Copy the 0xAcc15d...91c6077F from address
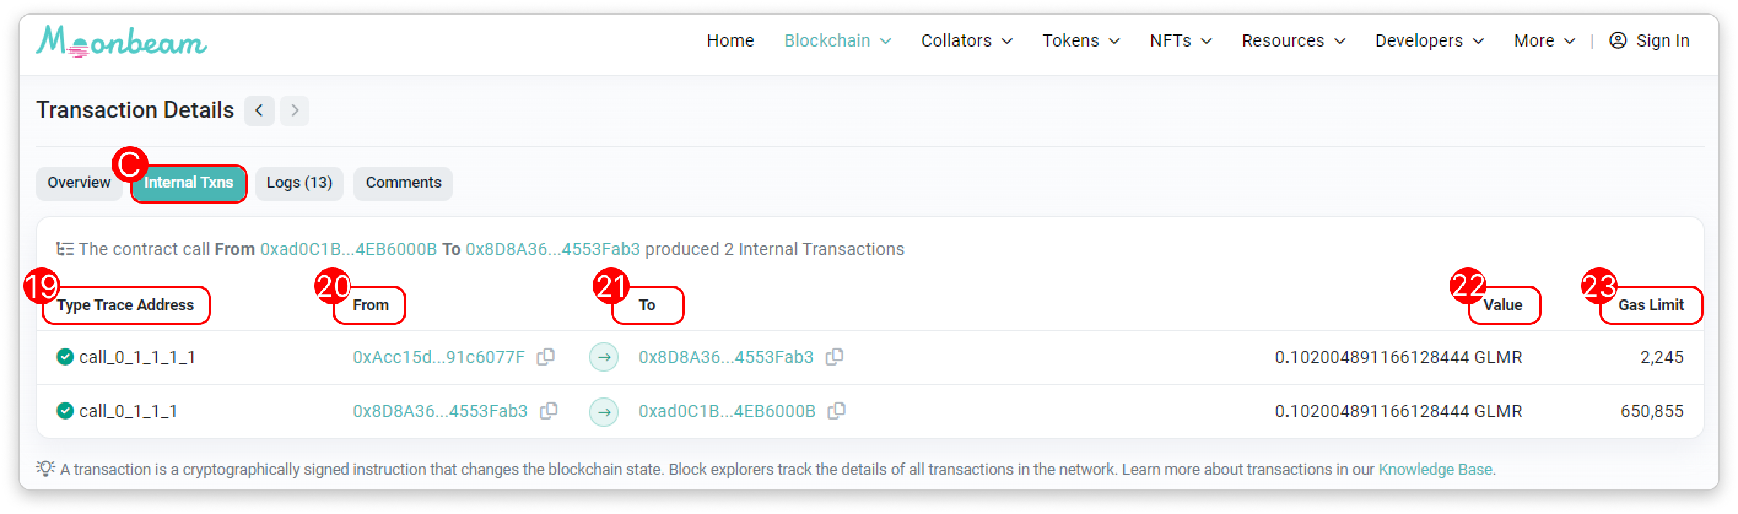1738x514 pixels. point(546,357)
